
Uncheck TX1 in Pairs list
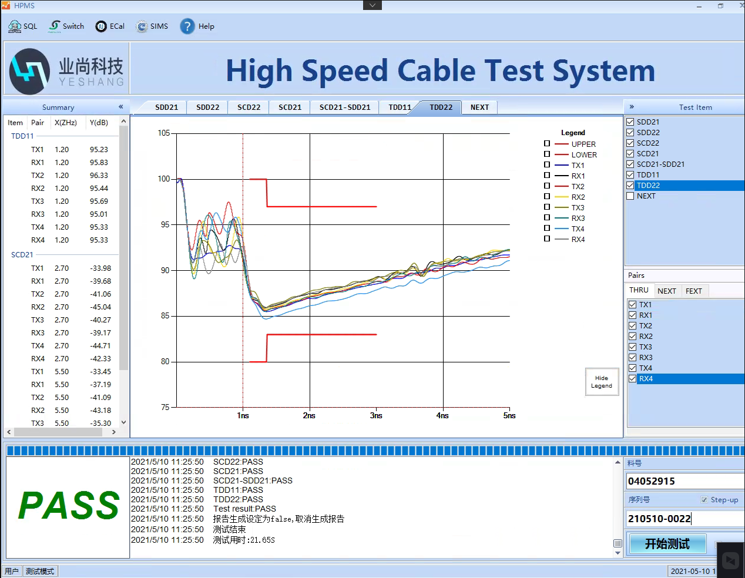633,305
